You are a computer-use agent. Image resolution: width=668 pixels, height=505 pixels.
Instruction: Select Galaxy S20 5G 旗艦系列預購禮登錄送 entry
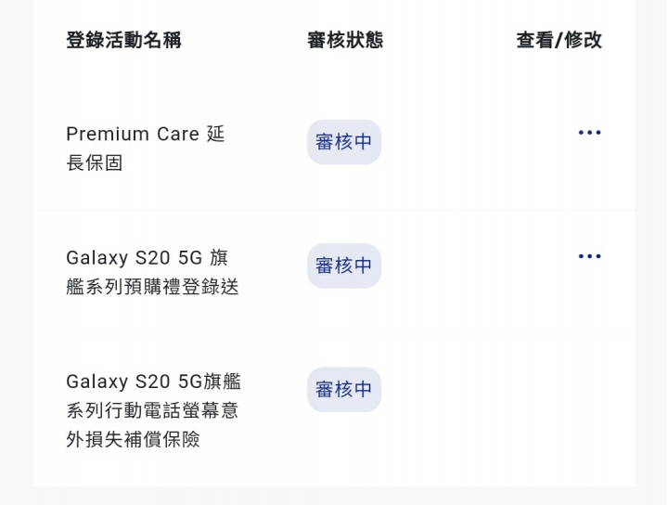click(152, 272)
